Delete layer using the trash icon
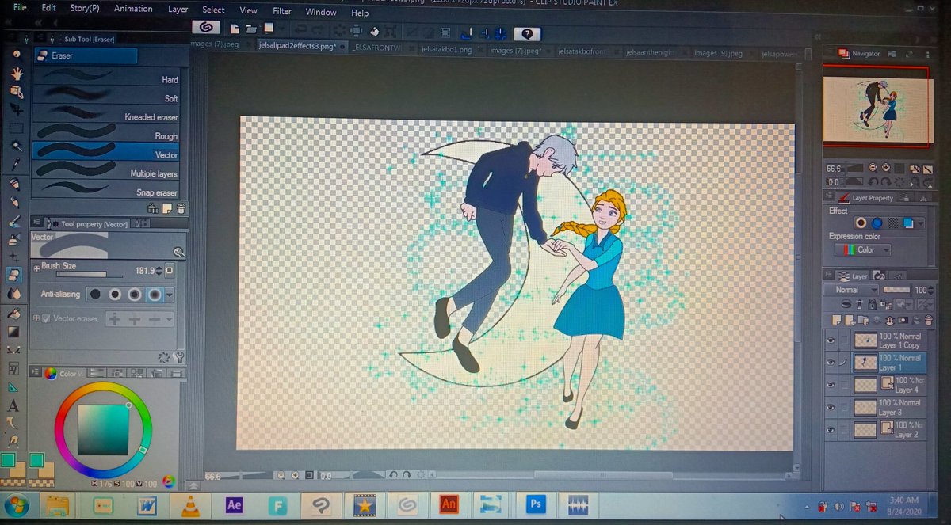 pyautogui.click(x=929, y=320)
